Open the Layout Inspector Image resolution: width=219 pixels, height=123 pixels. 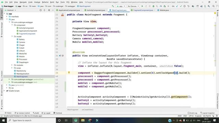point(207,113)
